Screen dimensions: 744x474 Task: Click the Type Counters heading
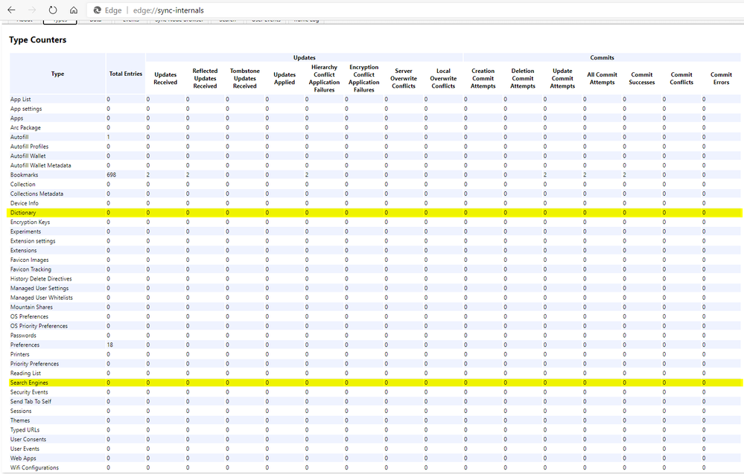37,40
